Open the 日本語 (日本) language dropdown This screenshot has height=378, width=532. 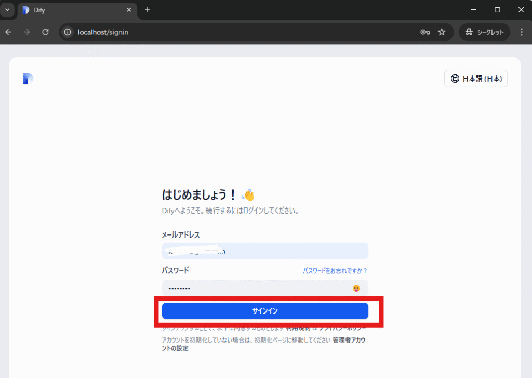476,79
